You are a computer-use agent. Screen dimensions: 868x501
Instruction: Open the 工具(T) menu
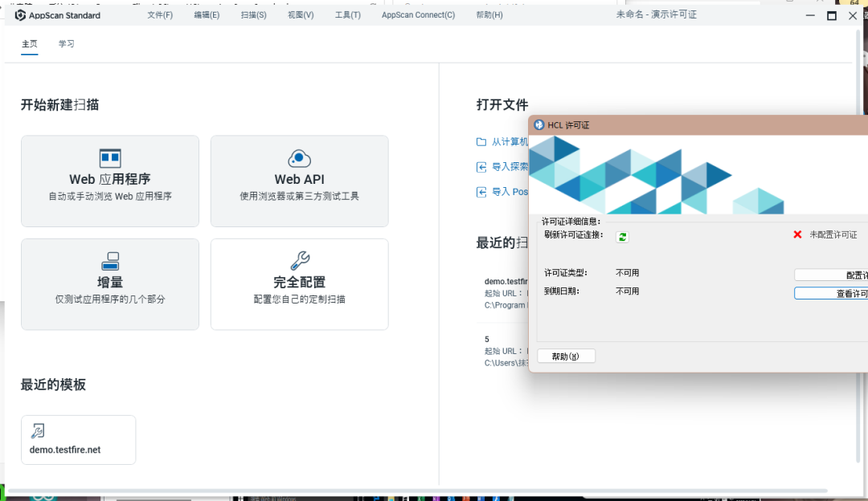[x=347, y=15]
